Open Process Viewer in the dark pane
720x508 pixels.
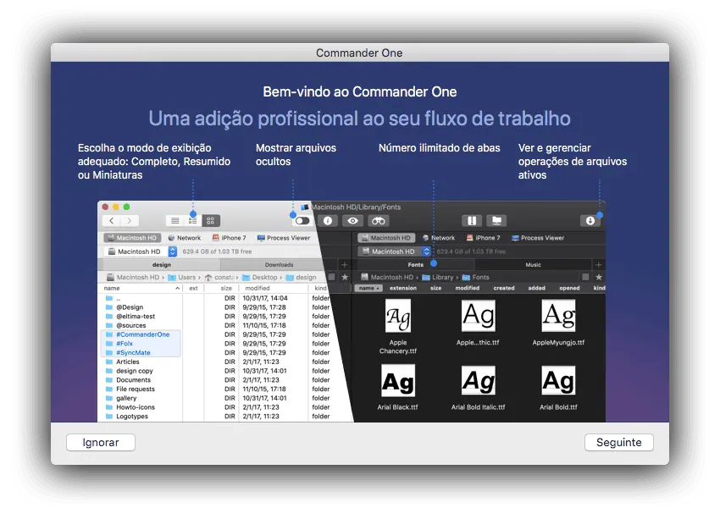tap(538, 238)
